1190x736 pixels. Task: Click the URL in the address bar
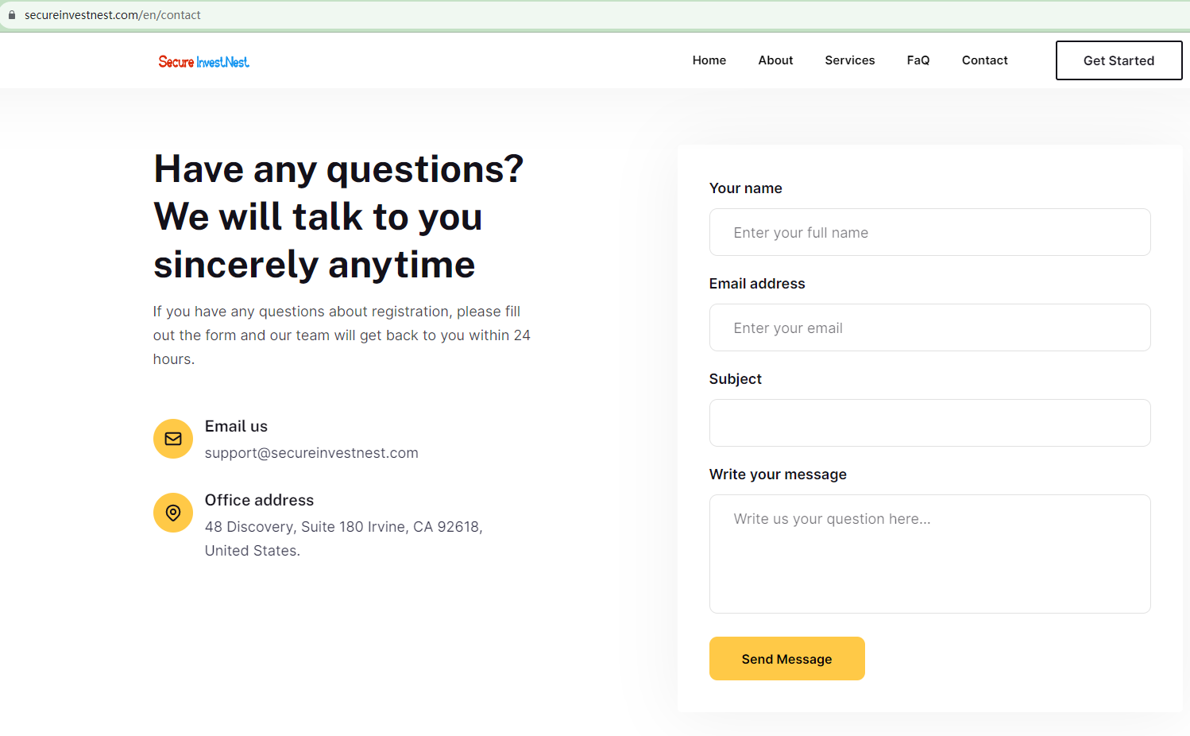click(x=113, y=15)
